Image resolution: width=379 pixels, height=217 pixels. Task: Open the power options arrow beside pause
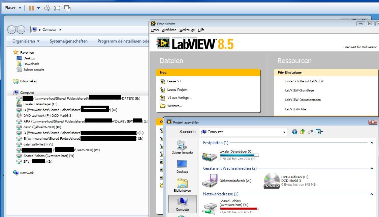tap(38, 8)
